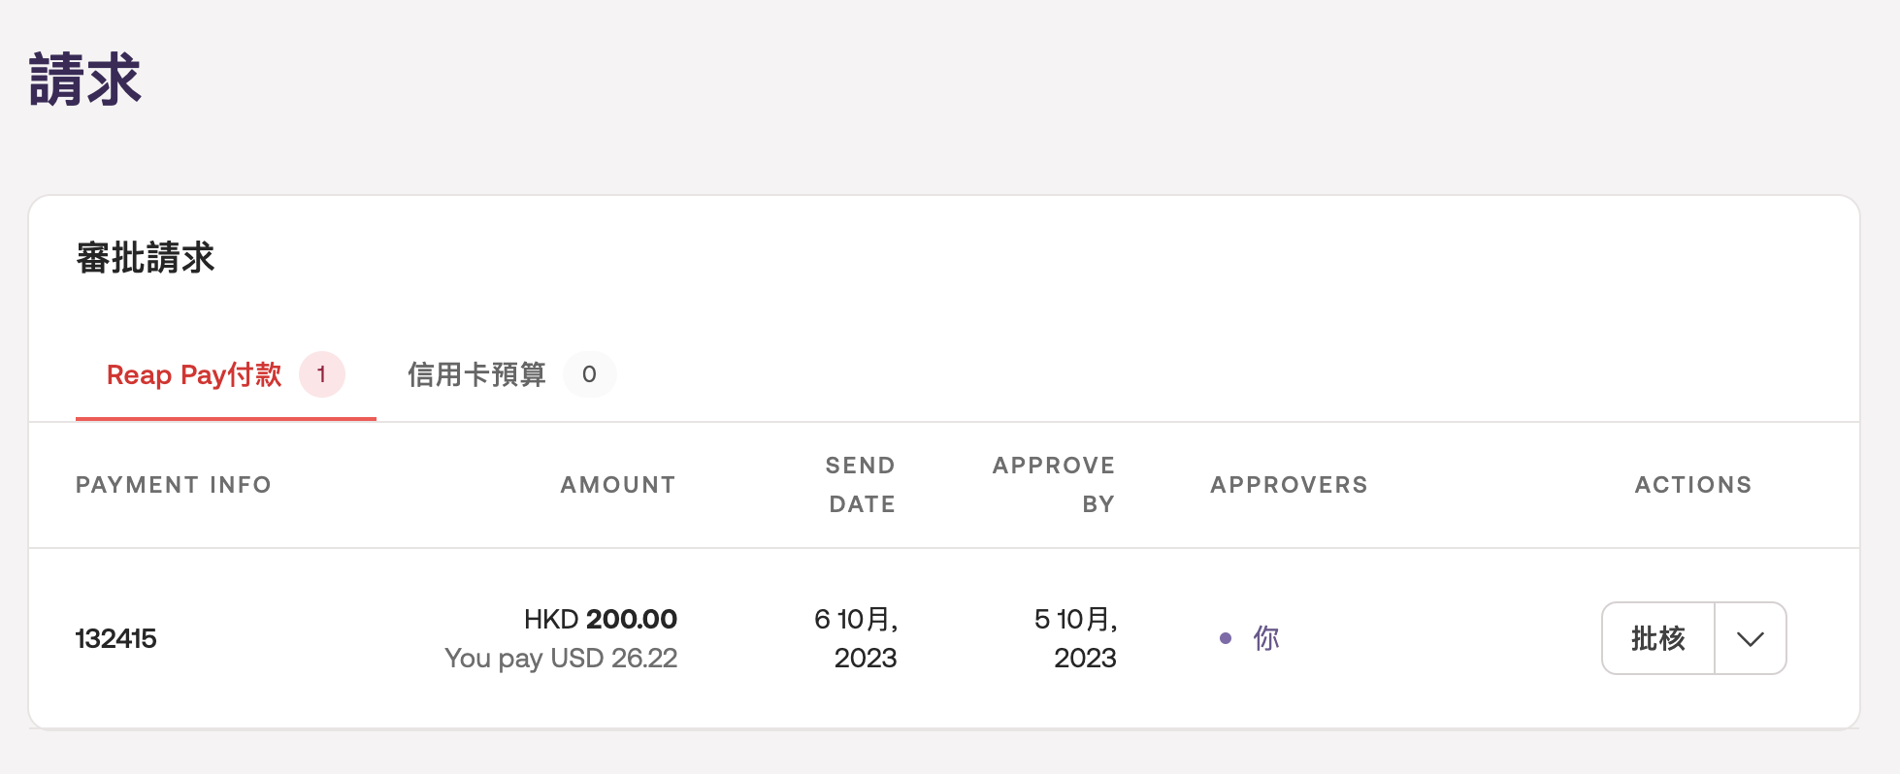Image resolution: width=1900 pixels, height=774 pixels.
Task: Click the APPROVERS column header
Action: [1289, 485]
